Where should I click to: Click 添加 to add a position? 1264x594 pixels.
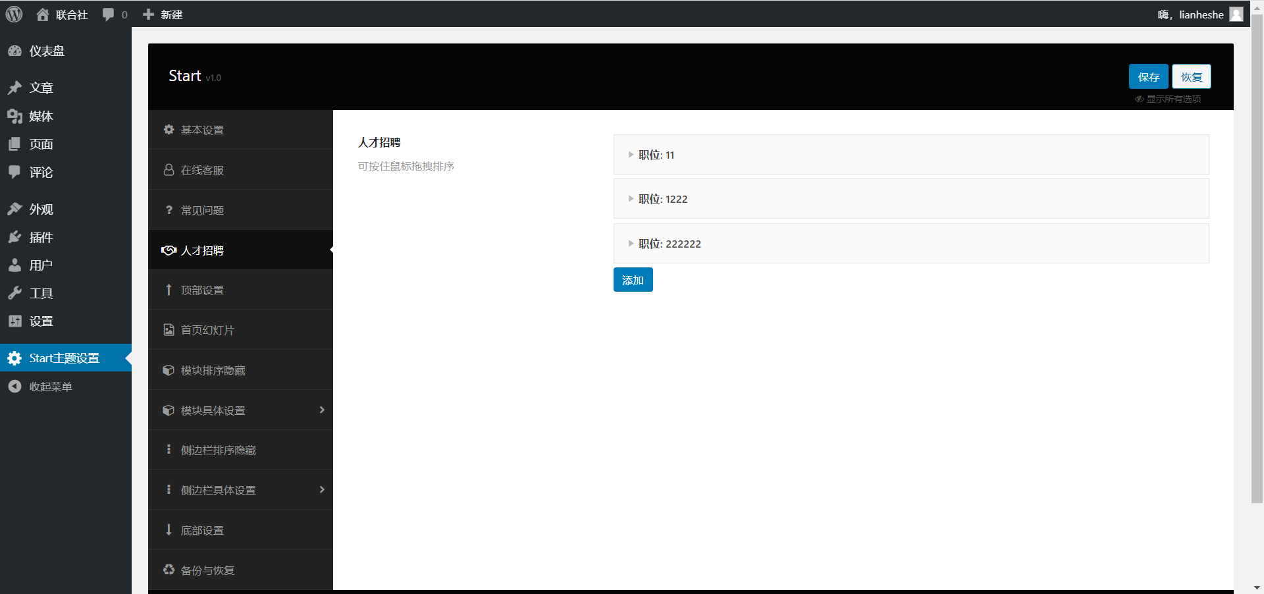(633, 280)
